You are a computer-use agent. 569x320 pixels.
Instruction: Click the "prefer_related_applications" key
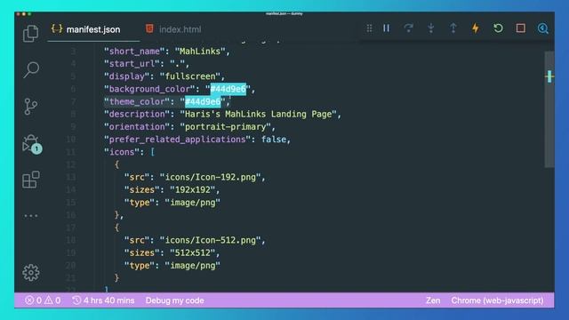tap(178, 140)
